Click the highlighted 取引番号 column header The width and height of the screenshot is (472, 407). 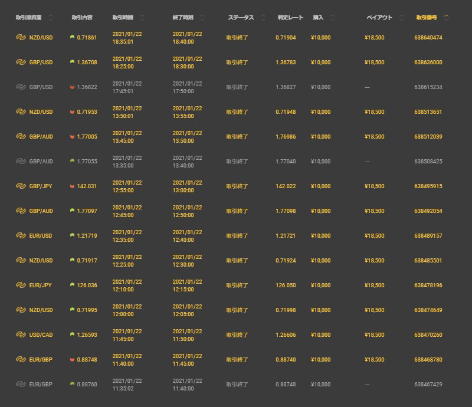click(x=428, y=18)
